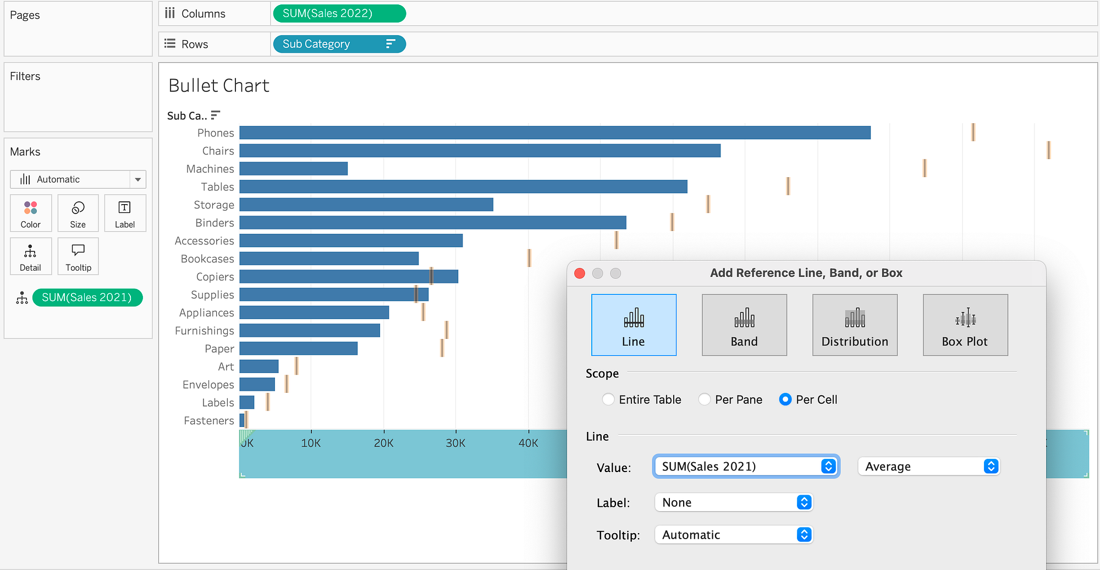
Task: Open the Label dropdown set to None
Action: pyautogui.click(x=734, y=502)
